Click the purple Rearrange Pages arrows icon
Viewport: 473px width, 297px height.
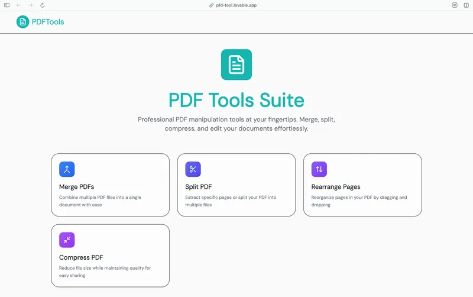click(319, 169)
